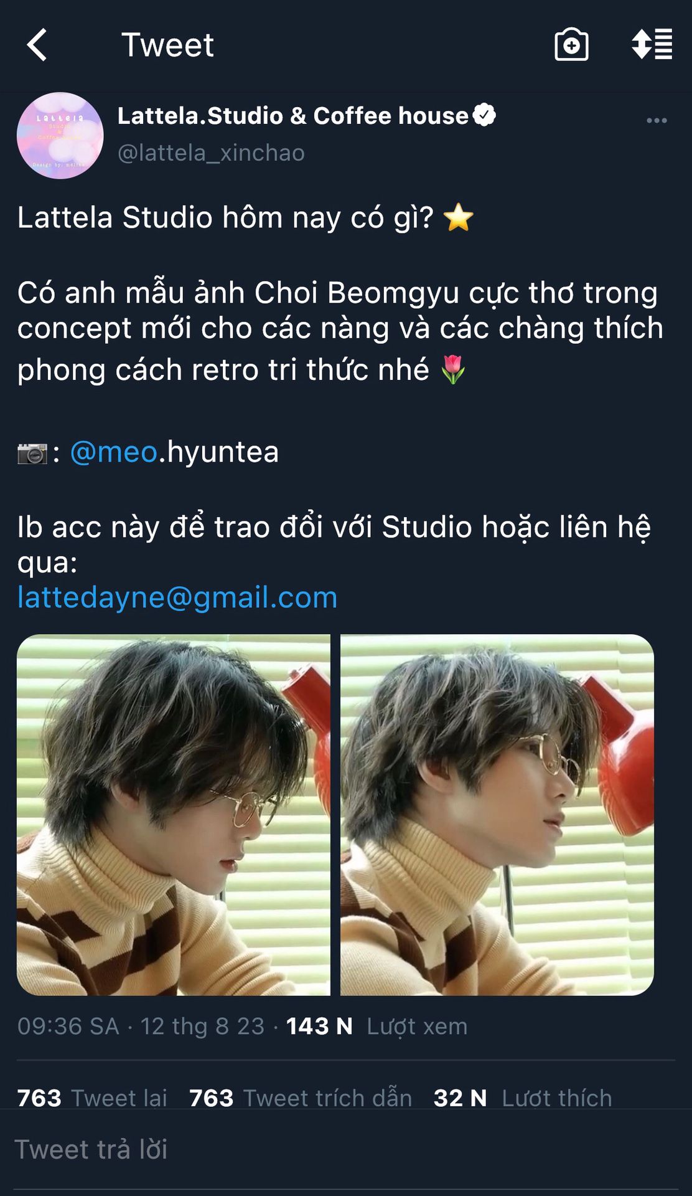Open Lattela.Studio profile avatar
The image size is (692, 1196).
[60, 136]
